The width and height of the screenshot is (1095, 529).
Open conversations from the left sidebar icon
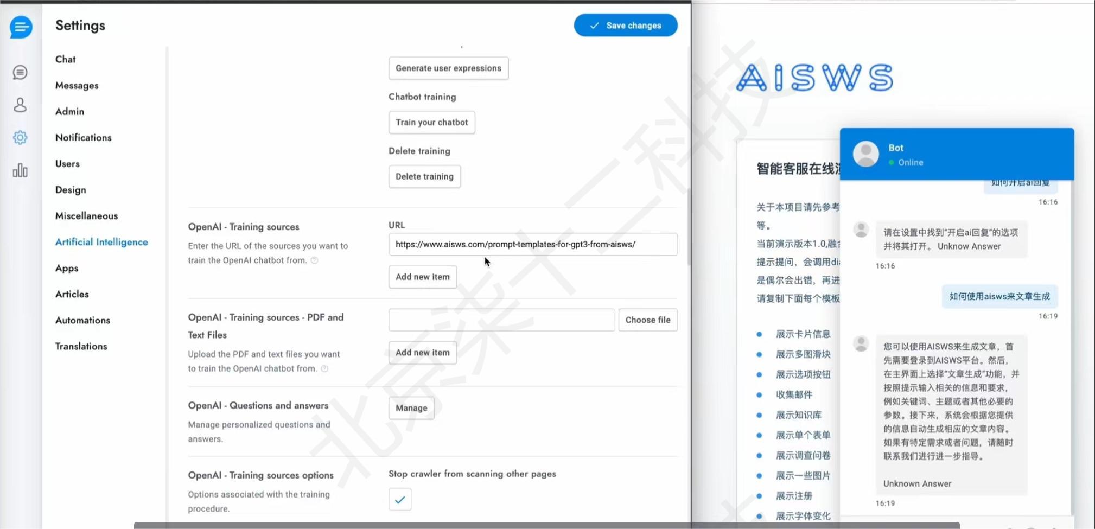pyautogui.click(x=20, y=72)
